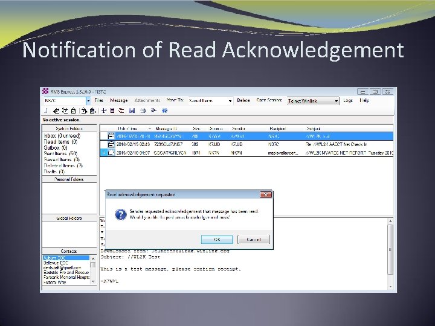The height and width of the screenshot is (326, 435).
Task: Click Date / Time column sort arrow
Action: pyautogui.click(x=150, y=129)
